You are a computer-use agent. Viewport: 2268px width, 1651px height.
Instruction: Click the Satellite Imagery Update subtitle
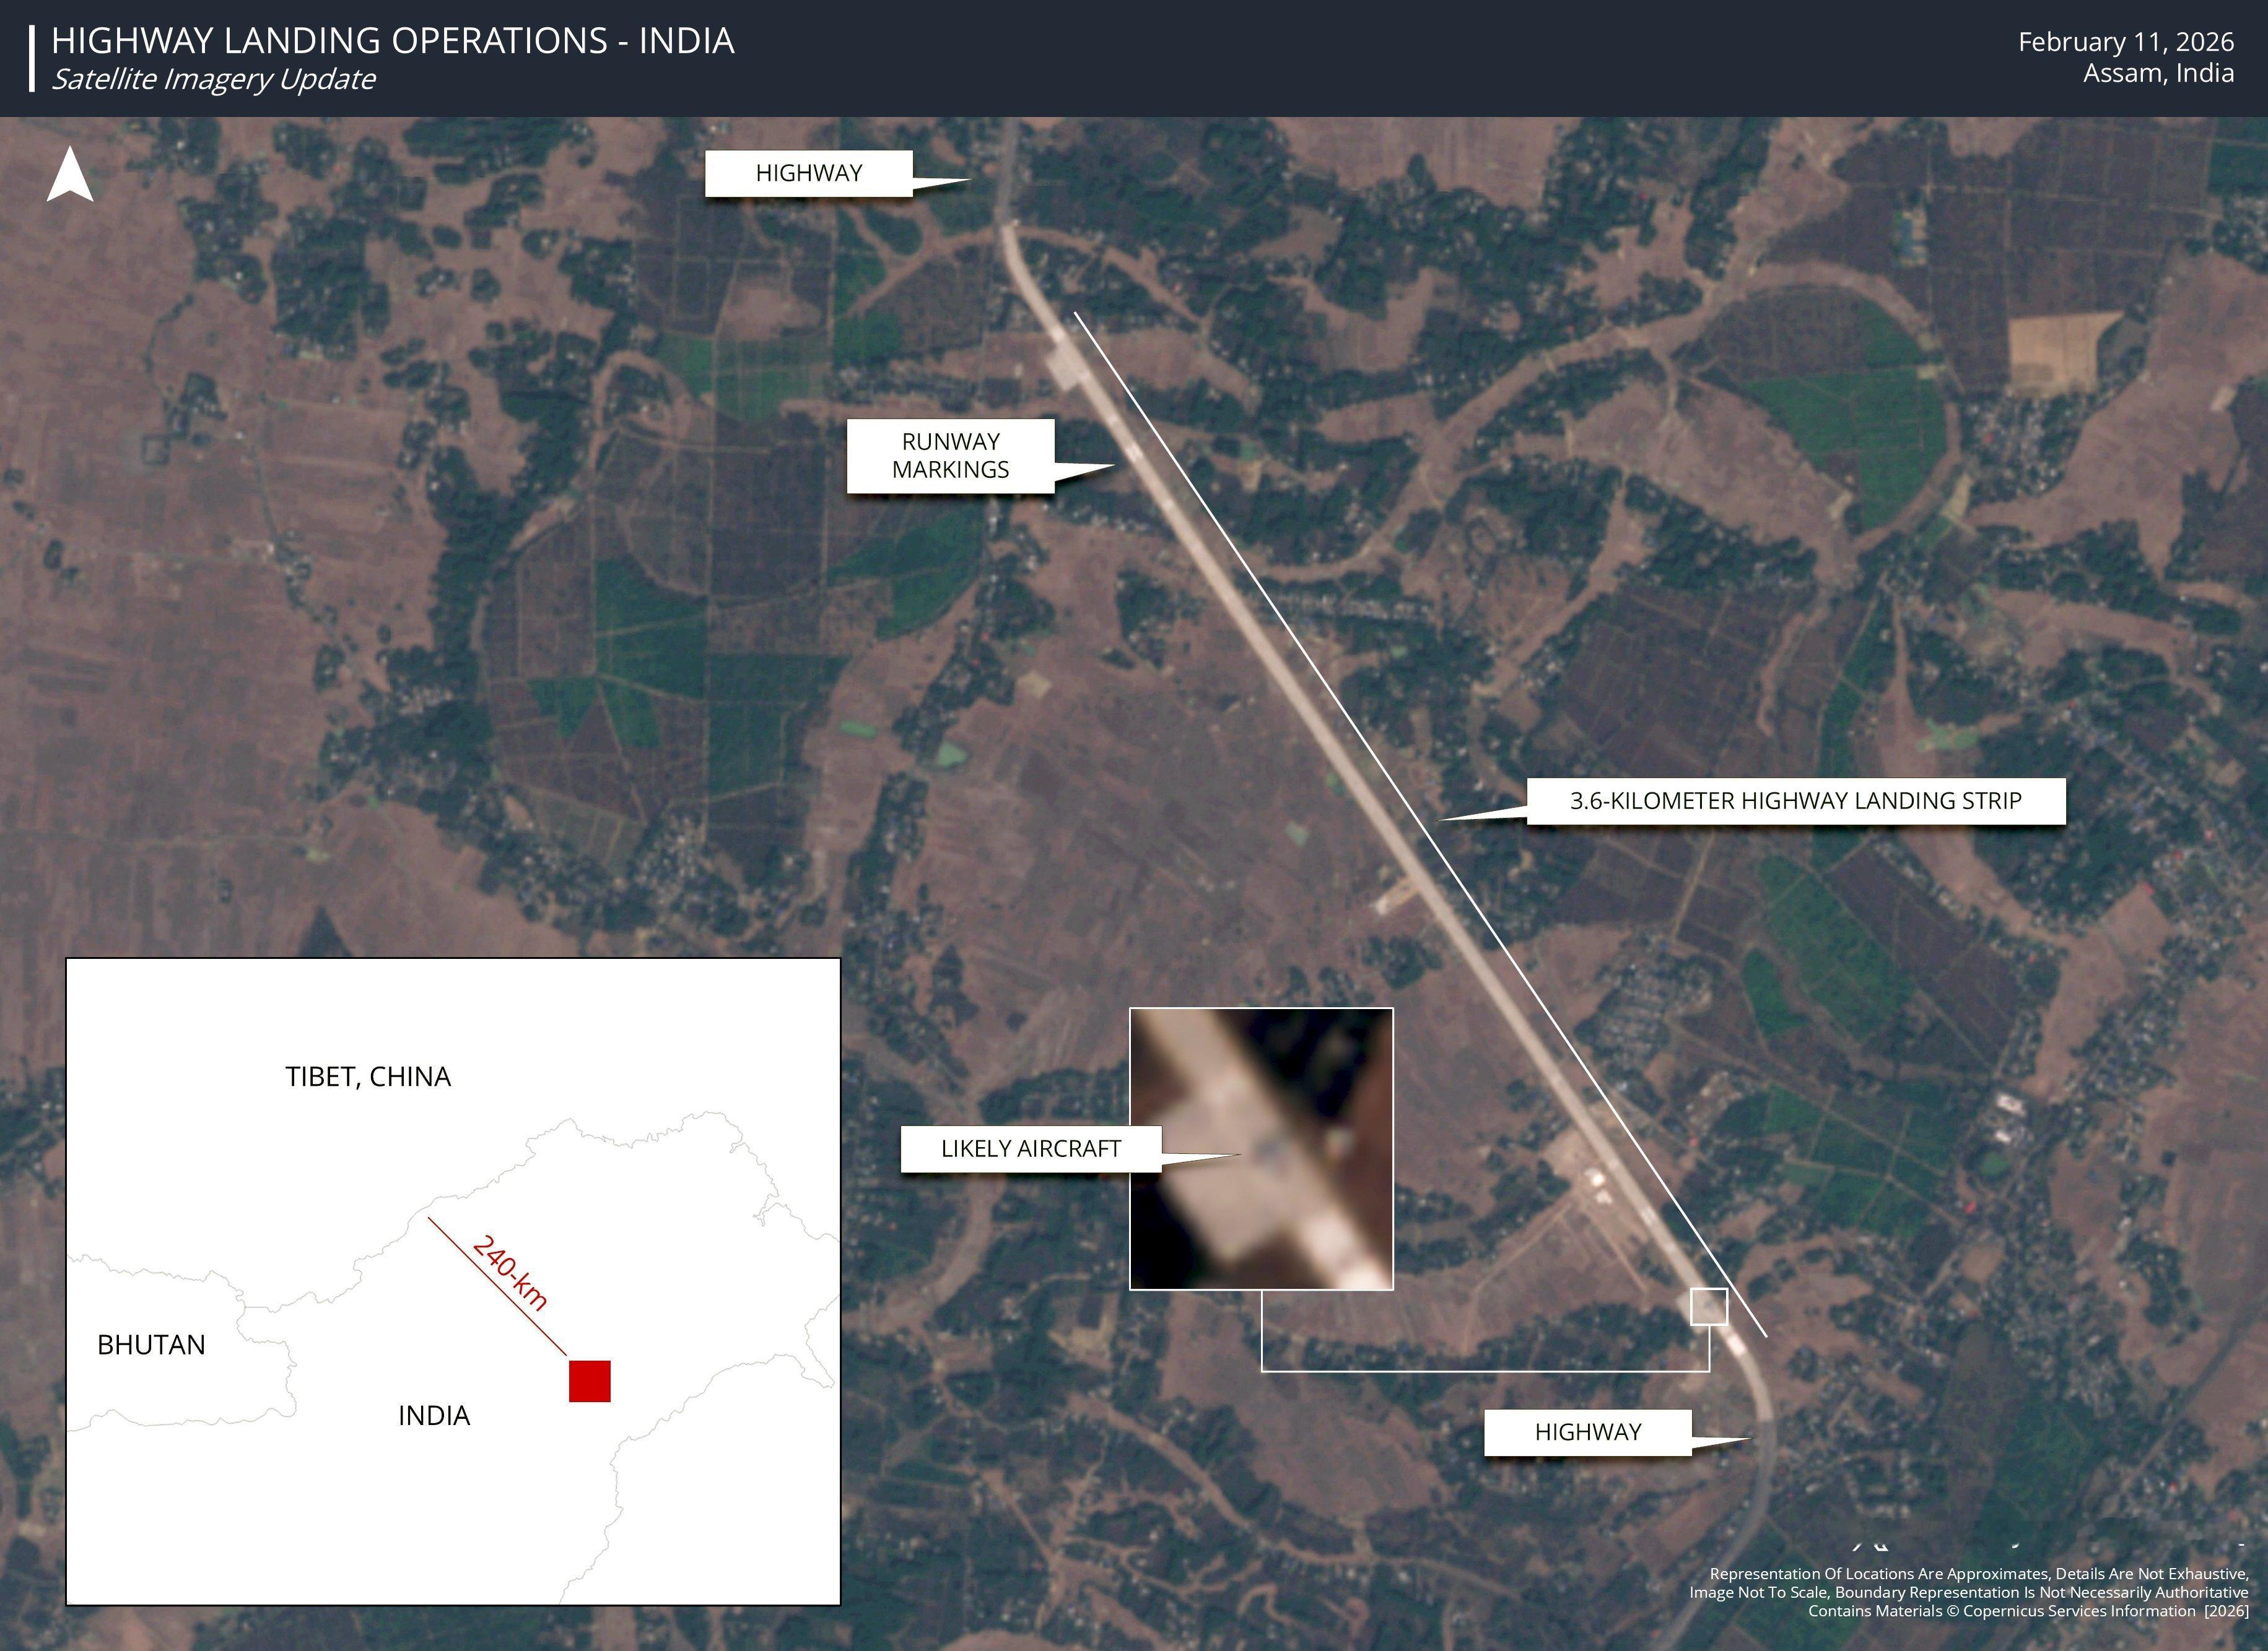tap(213, 79)
